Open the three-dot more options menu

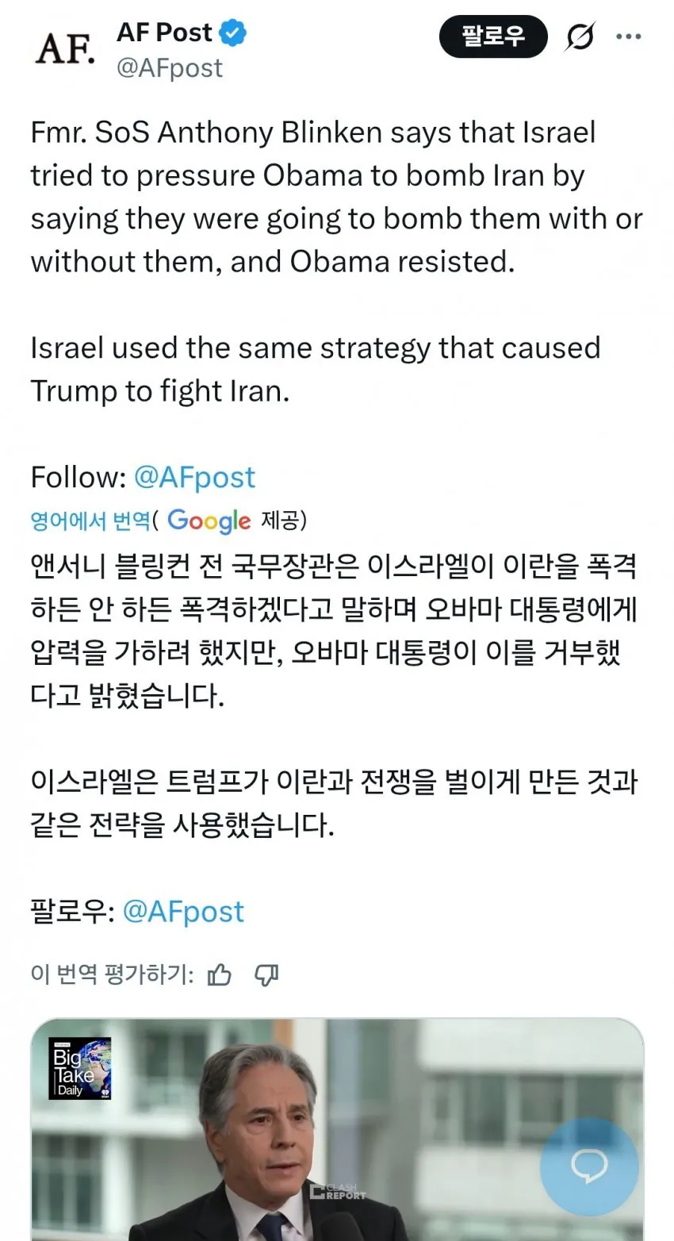(x=629, y=36)
